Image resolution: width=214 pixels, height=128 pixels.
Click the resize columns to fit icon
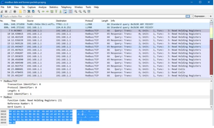coord(89,12)
